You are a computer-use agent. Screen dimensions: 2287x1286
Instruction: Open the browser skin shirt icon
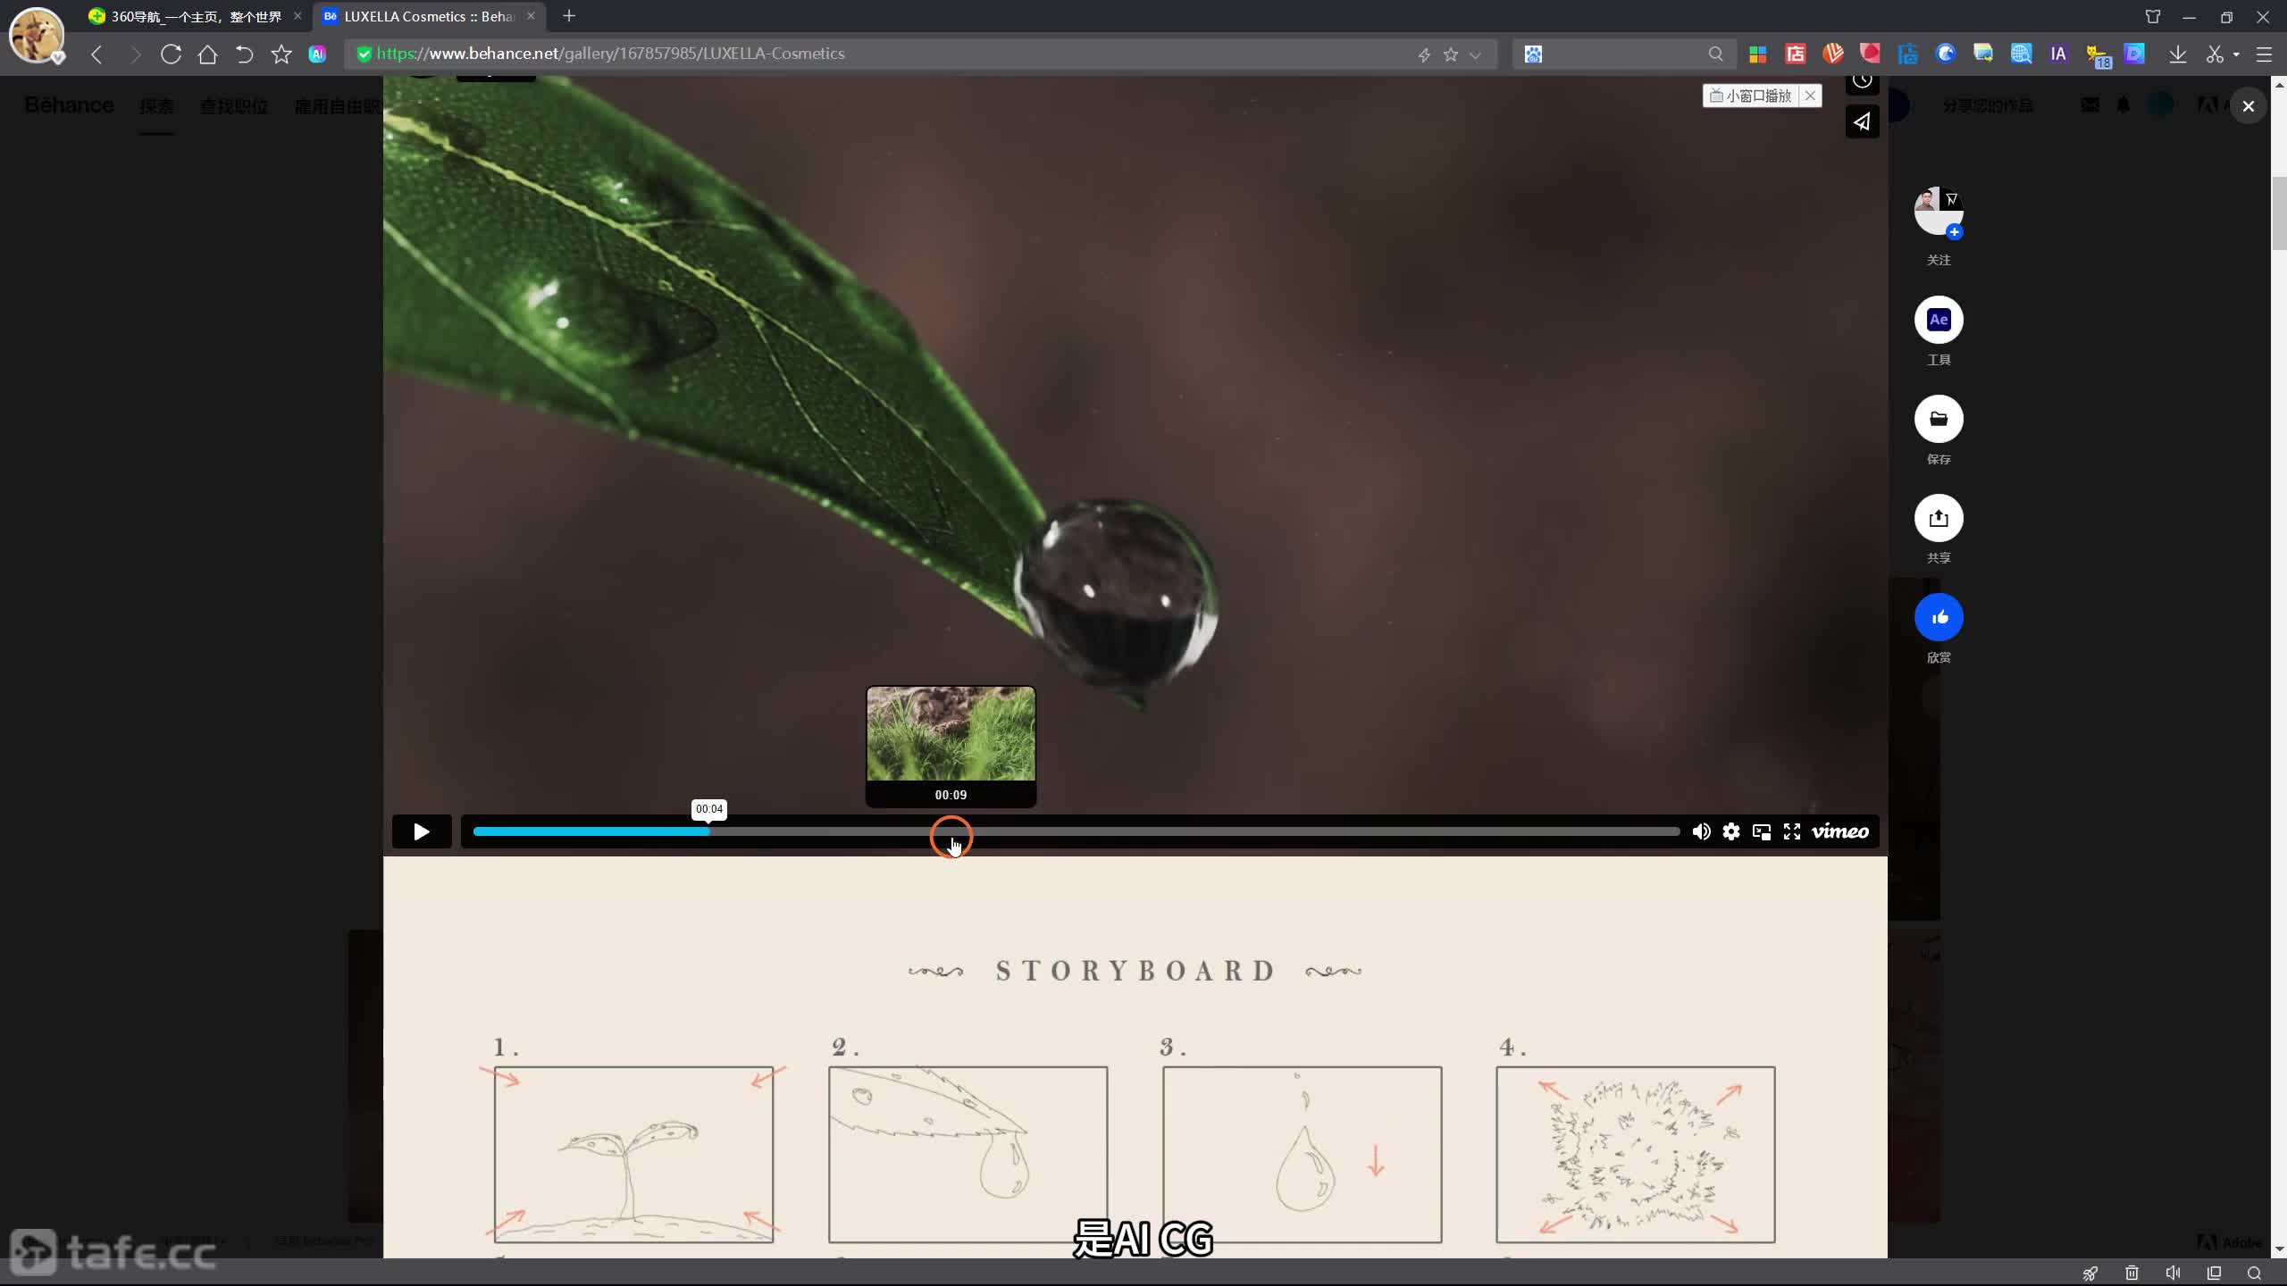[x=2152, y=17]
